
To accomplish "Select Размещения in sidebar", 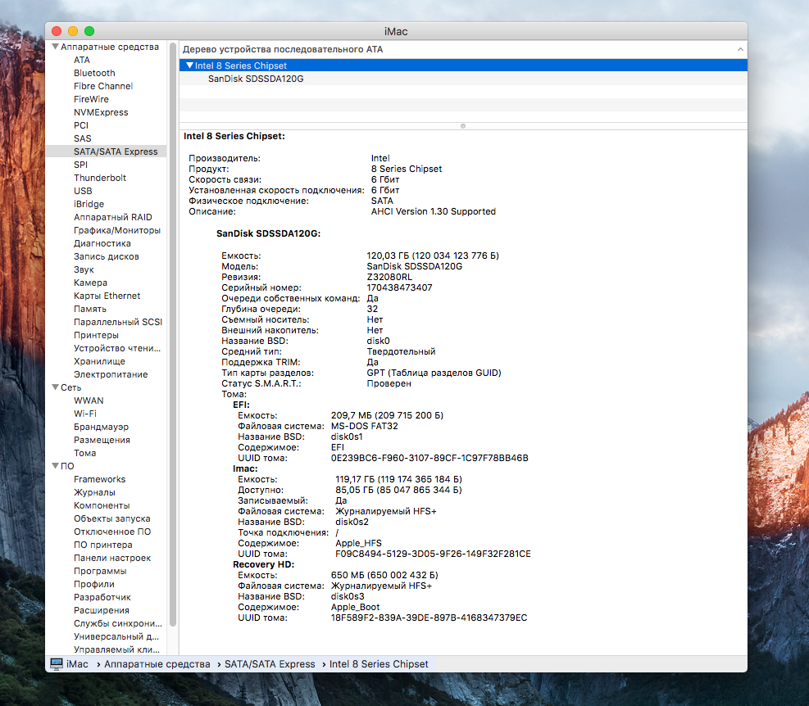I will pos(102,440).
